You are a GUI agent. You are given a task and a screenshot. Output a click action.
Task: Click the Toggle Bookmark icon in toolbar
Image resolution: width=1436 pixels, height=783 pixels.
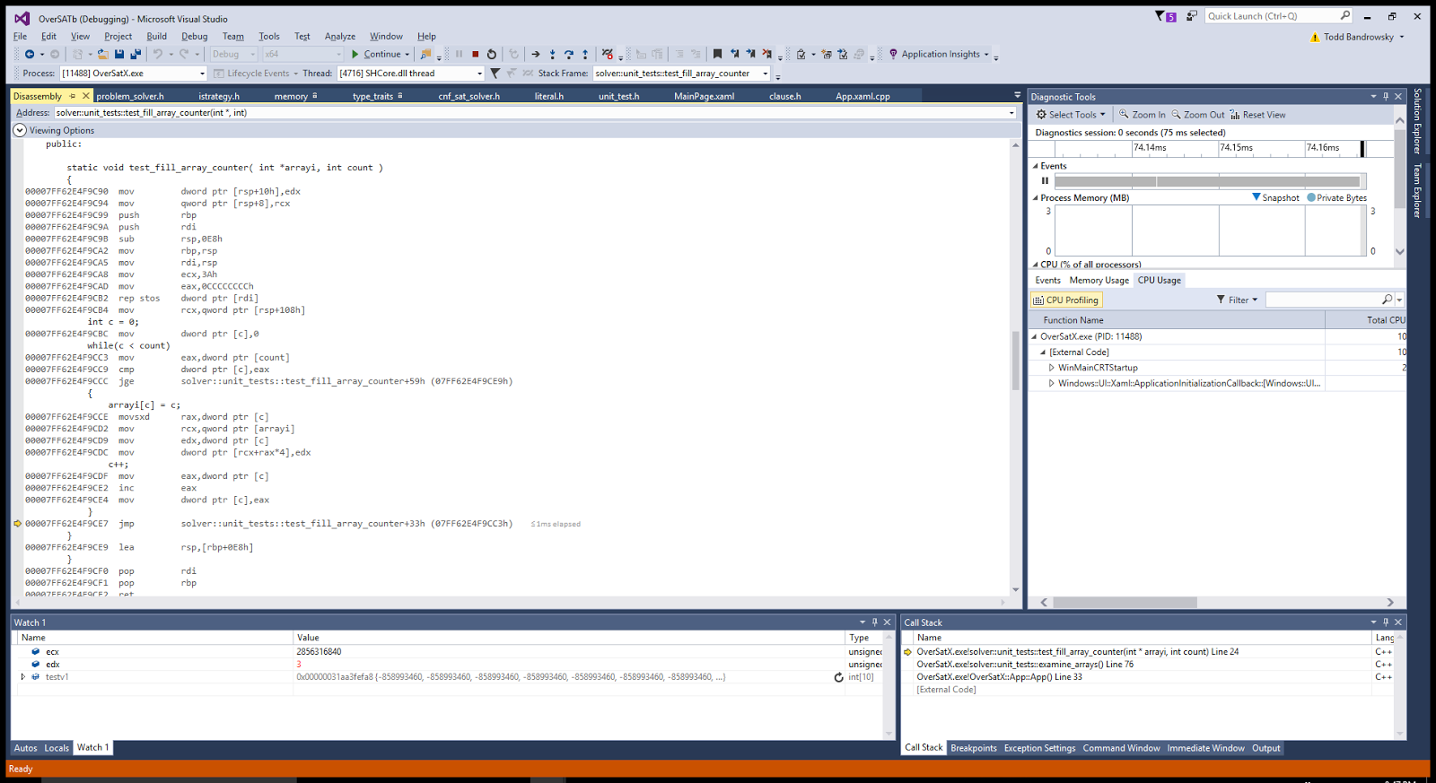(x=717, y=54)
